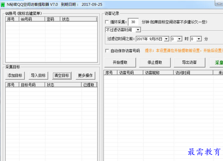
Task: Click the 导入目标 button
Action: tap(38, 76)
